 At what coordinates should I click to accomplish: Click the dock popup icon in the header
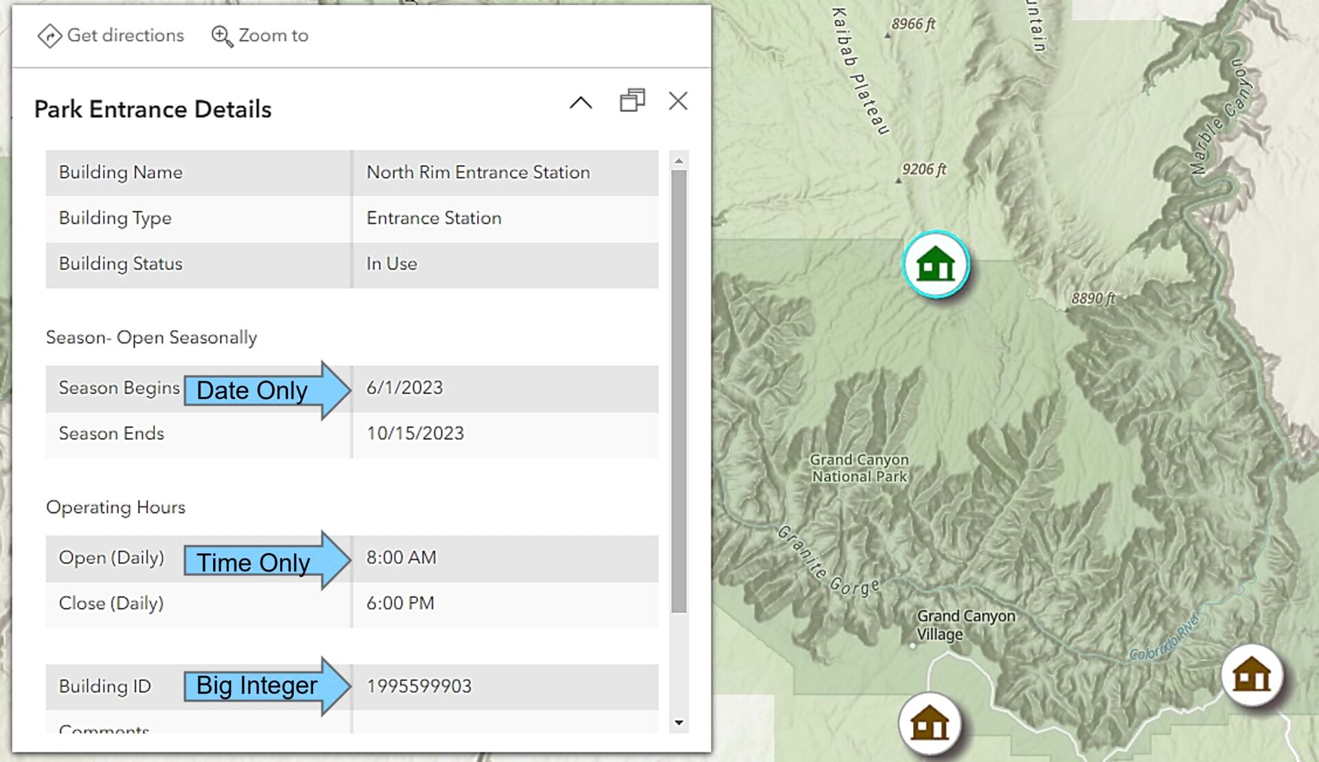[x=631, y=101]
